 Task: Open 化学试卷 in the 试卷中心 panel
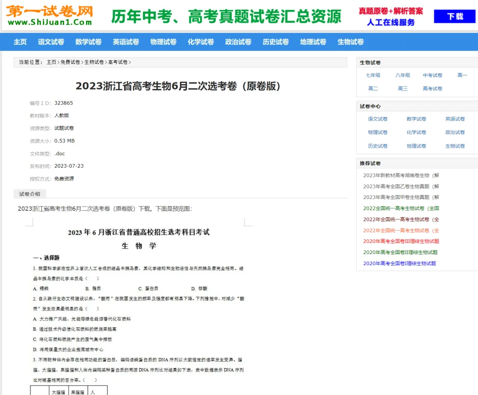416,133
